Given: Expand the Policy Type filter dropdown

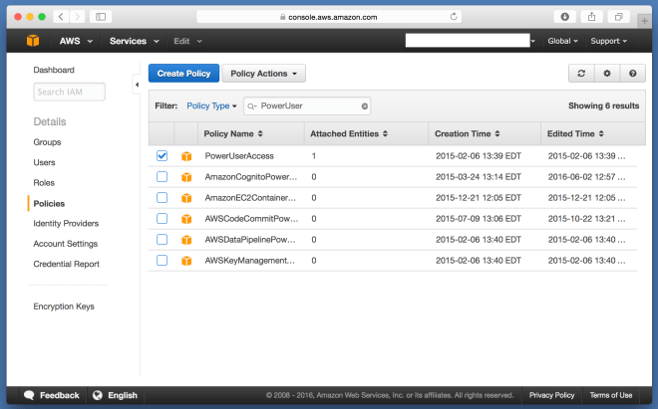Looking at the screenshot, I should (x=212, y=105).
